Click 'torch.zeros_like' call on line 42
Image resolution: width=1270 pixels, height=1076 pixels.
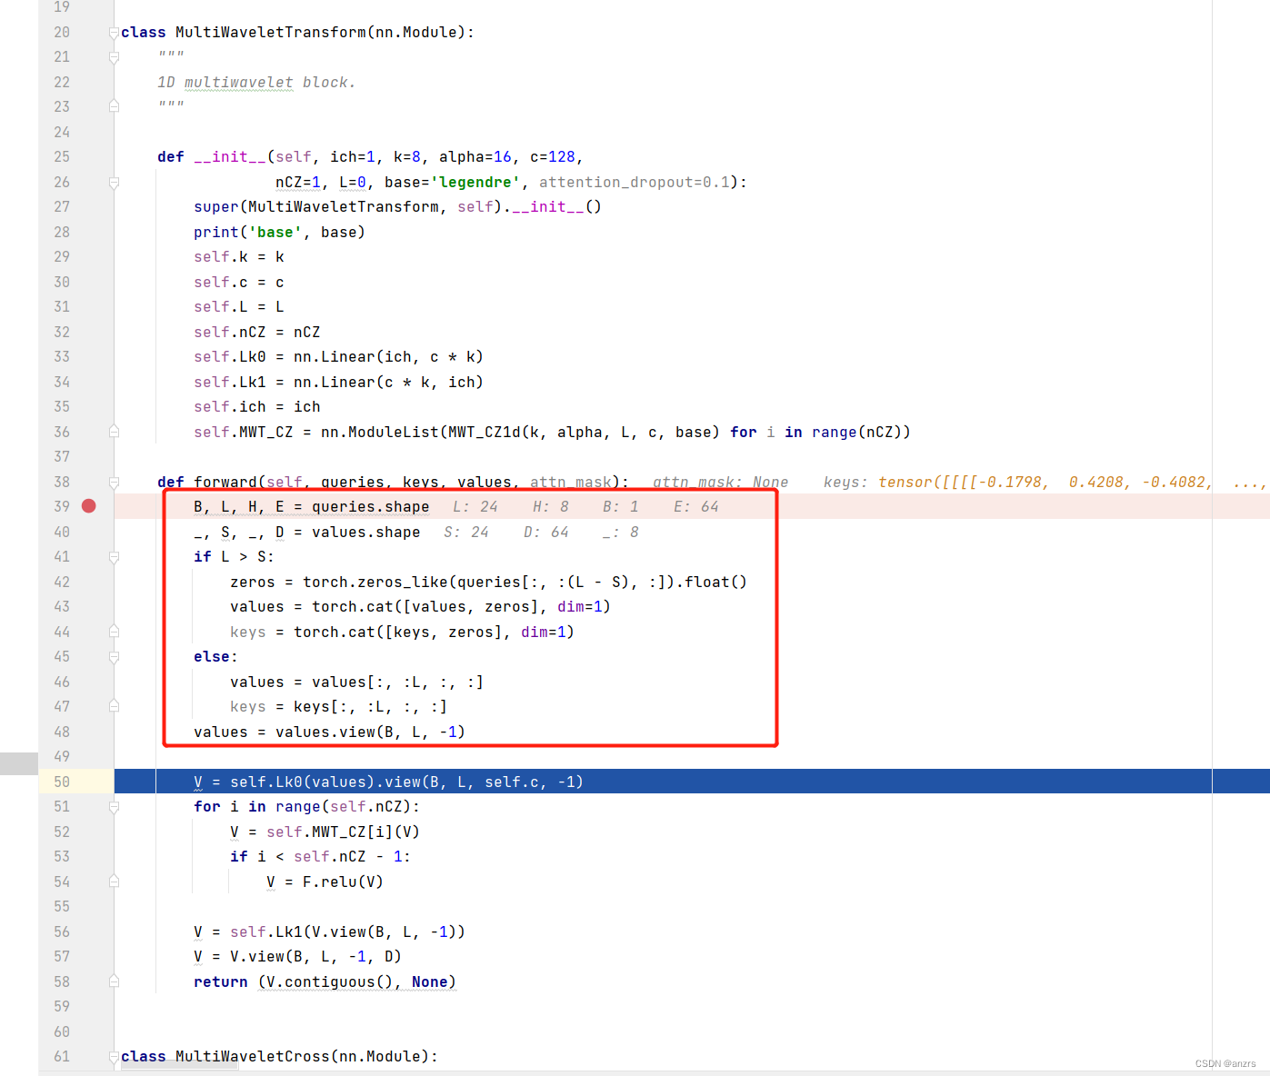click(375, 582)
